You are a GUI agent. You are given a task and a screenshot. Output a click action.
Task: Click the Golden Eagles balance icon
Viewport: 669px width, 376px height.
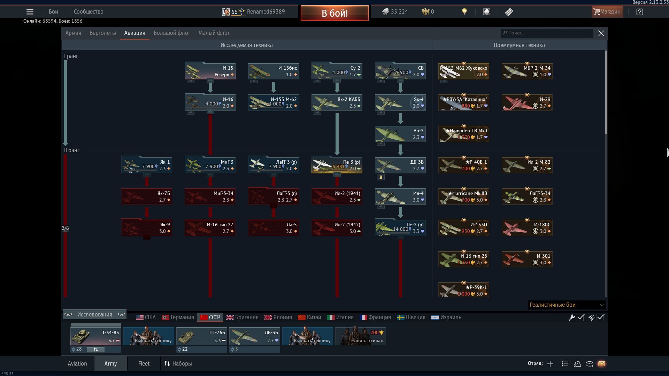point(425,12)
